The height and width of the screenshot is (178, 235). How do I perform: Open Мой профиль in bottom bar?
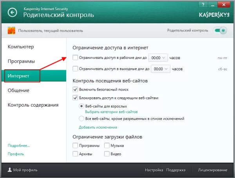22,170
